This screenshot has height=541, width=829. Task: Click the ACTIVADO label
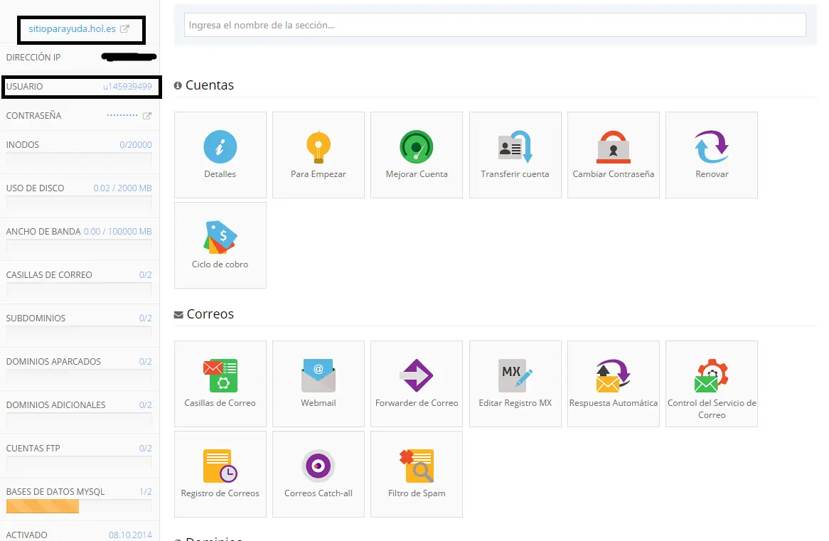pyautogui.click(x=26, y=535)
